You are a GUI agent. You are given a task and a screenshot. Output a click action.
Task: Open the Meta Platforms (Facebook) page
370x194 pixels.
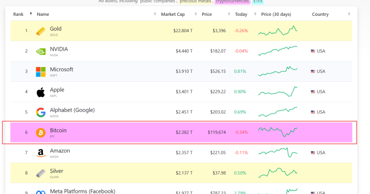[x=82, y=191]
